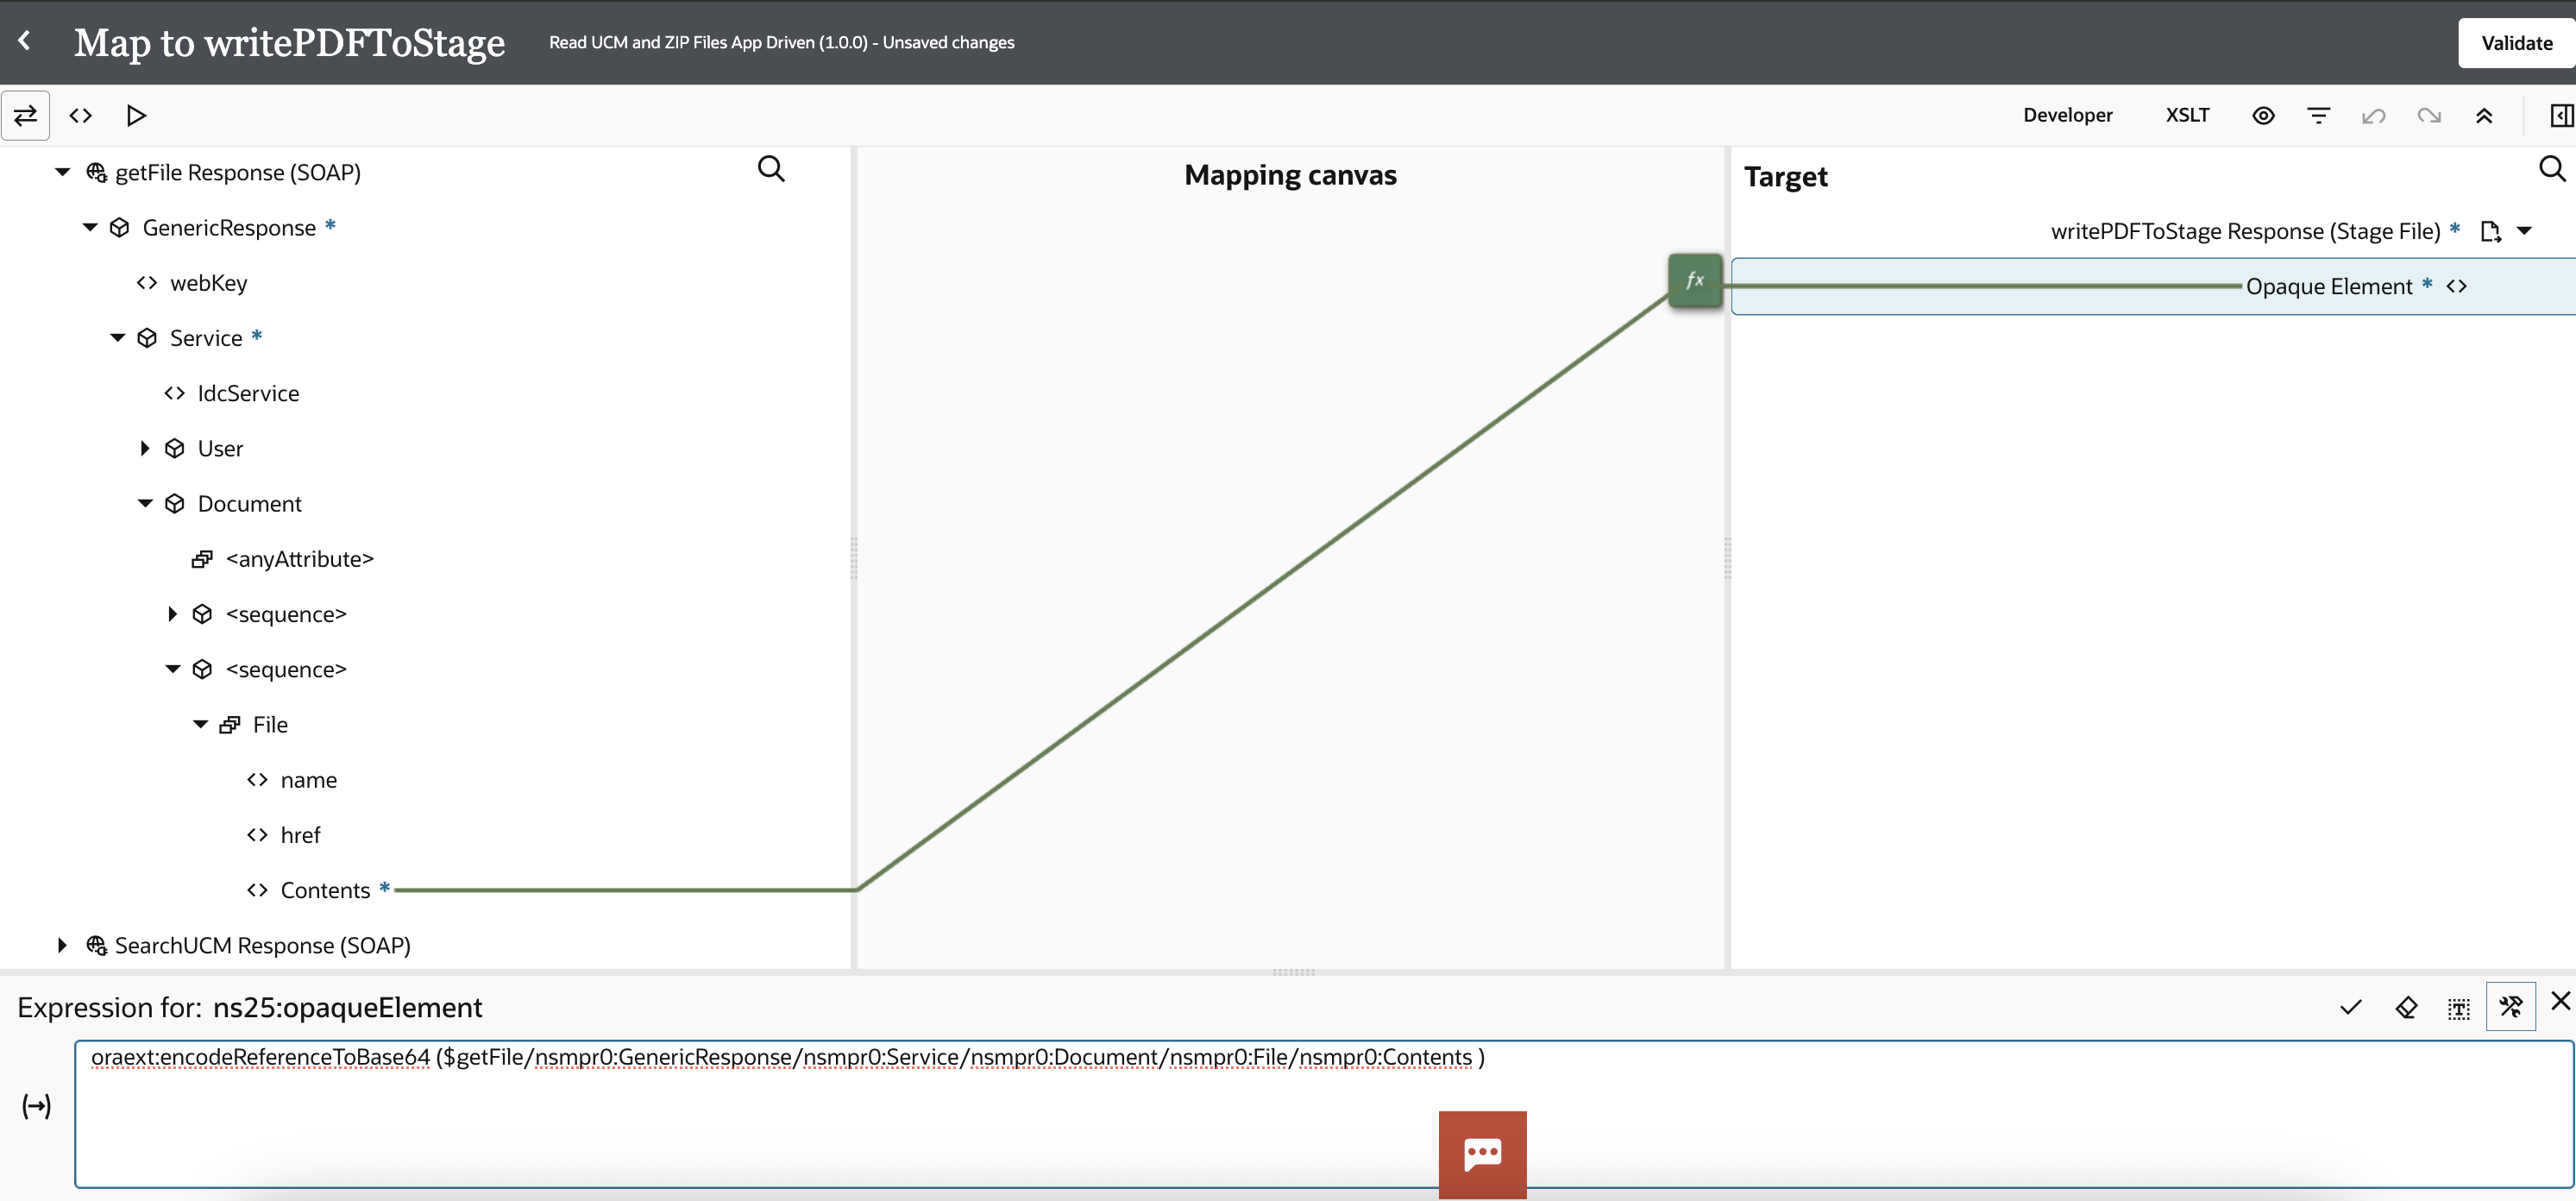Run a test with the play icon

click(x=136, y=115)
